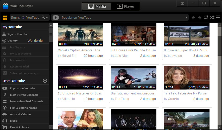Click Sign in Youtube
This screenshot has width=222, height=130.
(x=17, y=34)
